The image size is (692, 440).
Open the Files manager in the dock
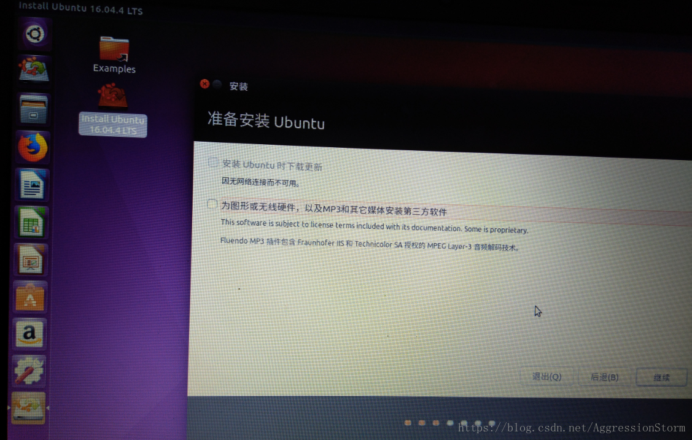(x=34, y=109)
